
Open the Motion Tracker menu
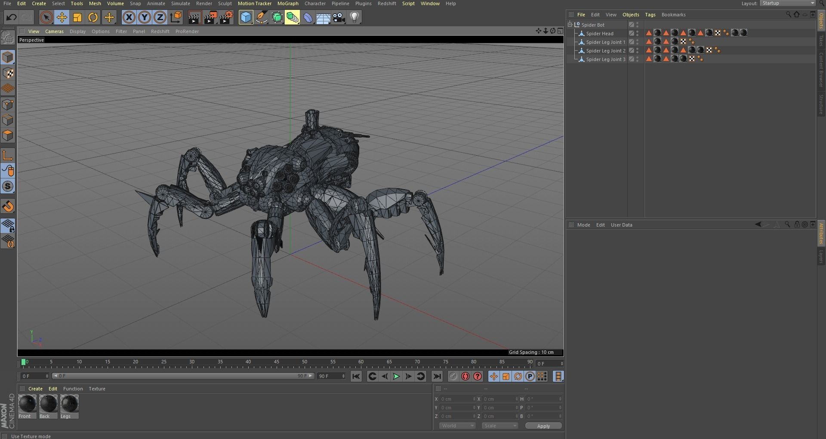pos(255,3)
